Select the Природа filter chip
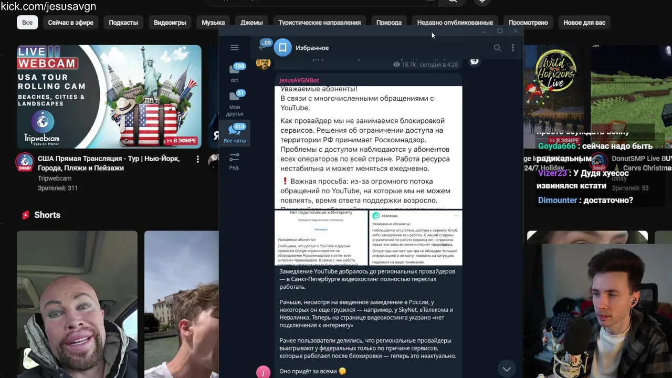This screenshot has width=672, height=378. click(389, 23)
